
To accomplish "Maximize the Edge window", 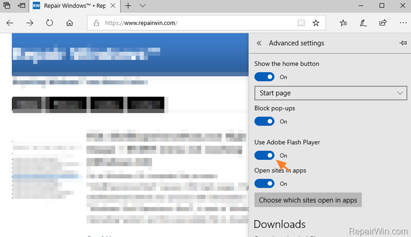I will [x=382, y=5].
